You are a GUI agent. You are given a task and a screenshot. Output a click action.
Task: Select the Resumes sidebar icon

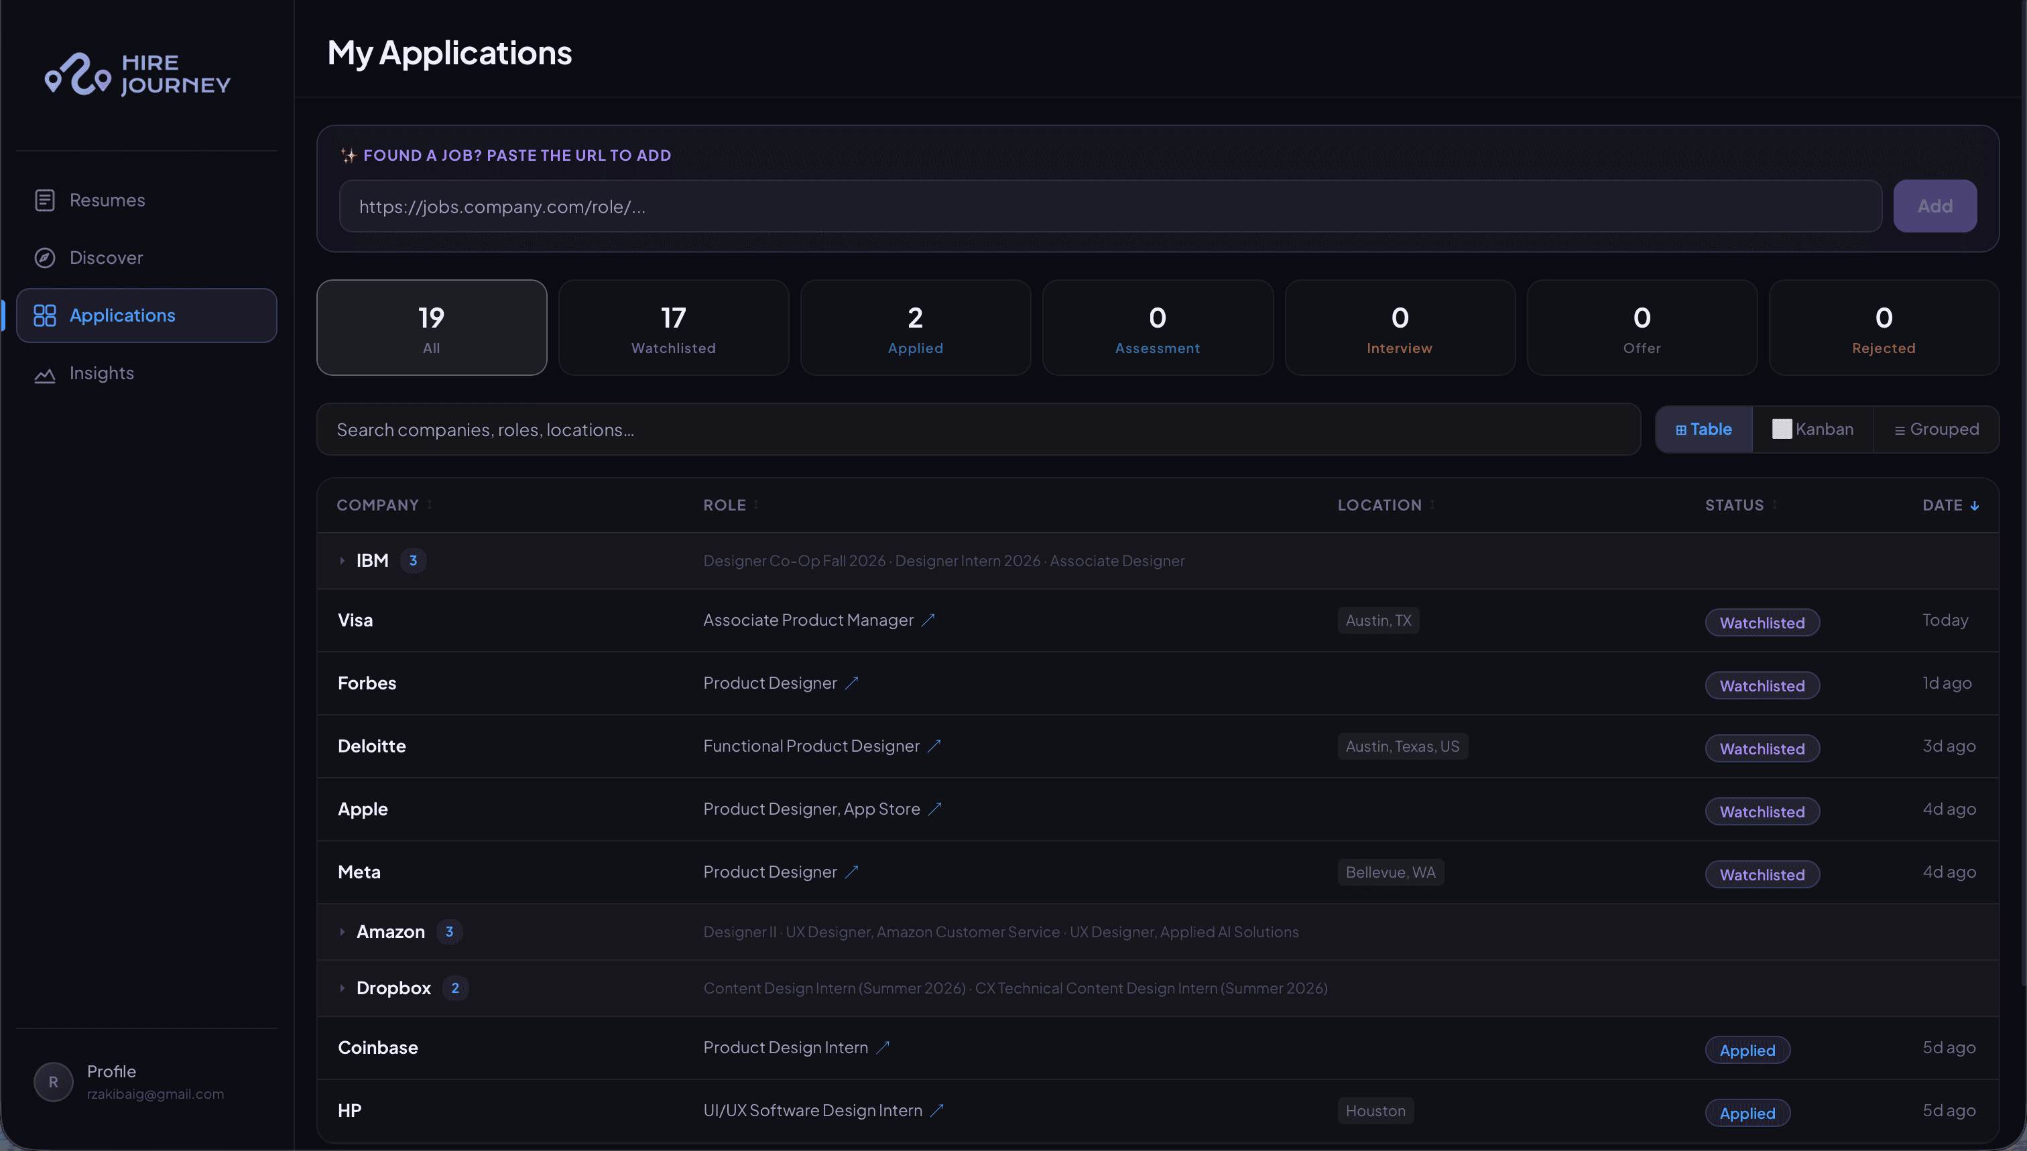[x=44, y=200]
